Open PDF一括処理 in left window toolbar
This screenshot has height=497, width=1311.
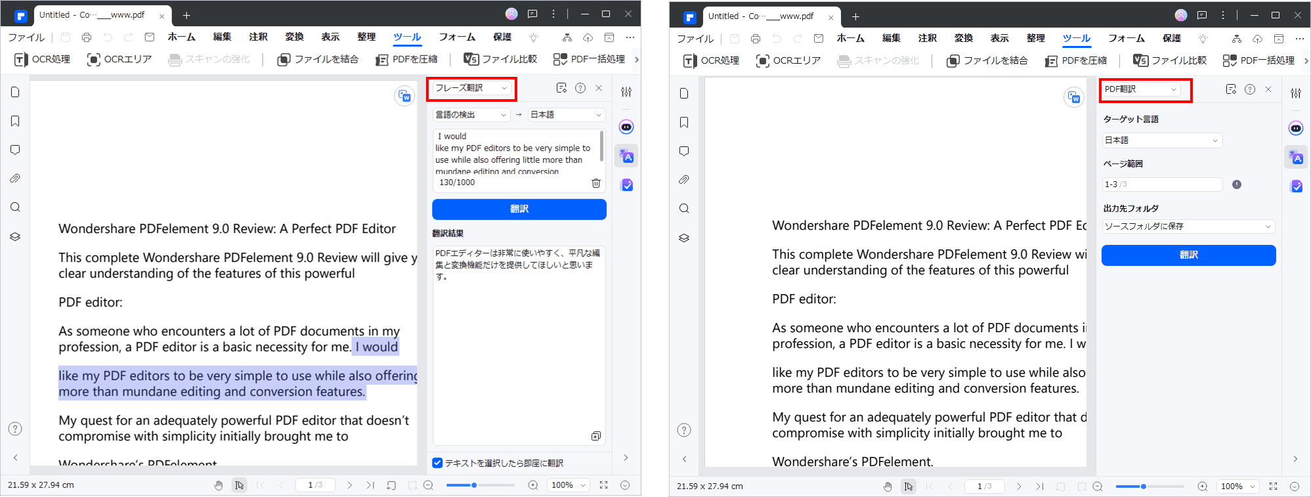click(x=589, y=59)
